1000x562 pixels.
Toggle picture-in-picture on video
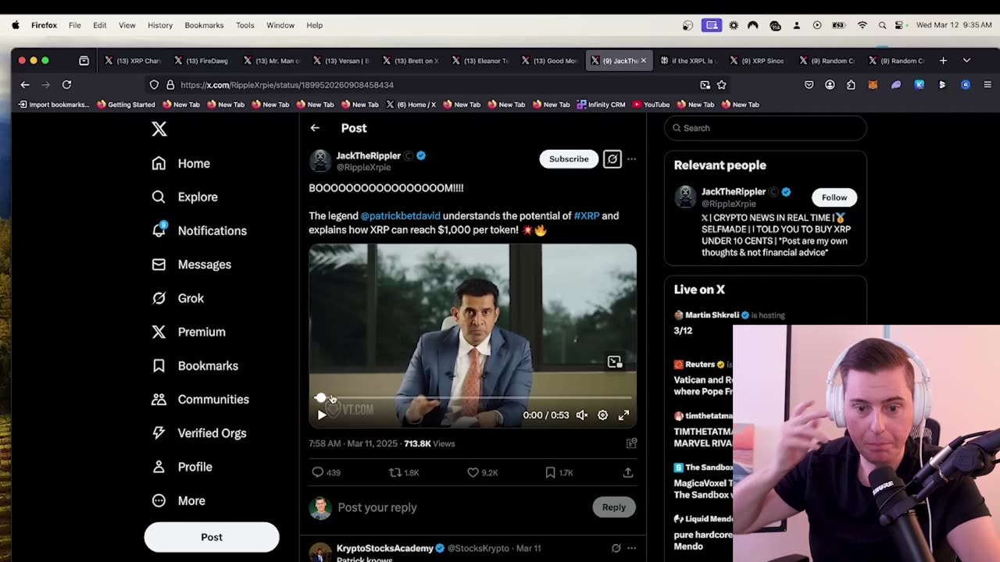[x=615, y=362]
